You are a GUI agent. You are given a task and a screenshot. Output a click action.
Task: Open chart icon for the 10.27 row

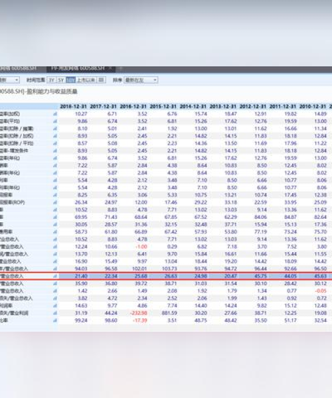(x=55, y=114)
